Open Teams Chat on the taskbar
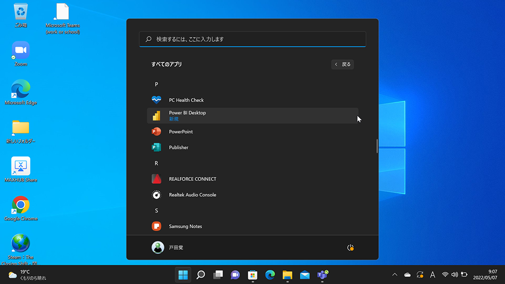Screen dimensions: 505x284 click(235, 275)
